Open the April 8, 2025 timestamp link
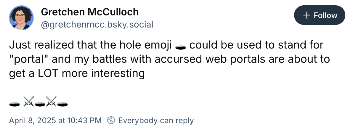Viewport: 353px width, 132px height. click(55, 120)
